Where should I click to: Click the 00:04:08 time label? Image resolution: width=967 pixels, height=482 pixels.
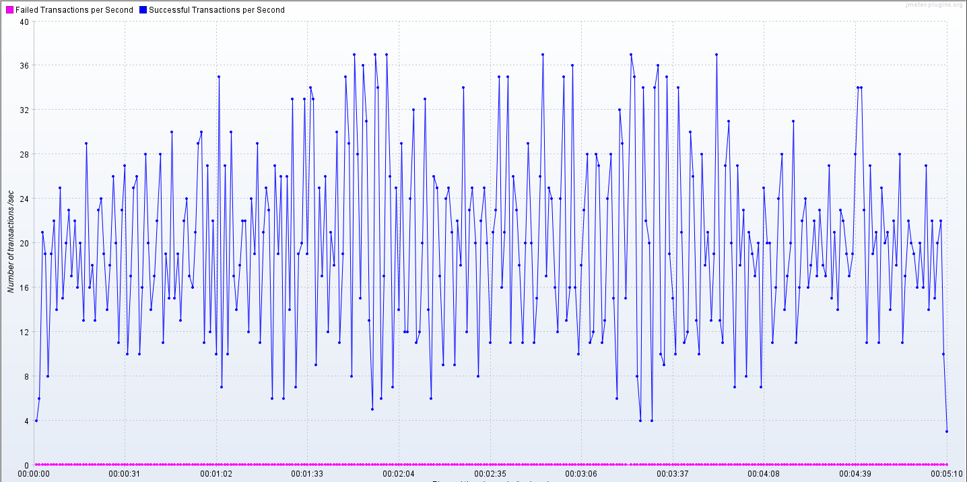click(x=764, y=474)
